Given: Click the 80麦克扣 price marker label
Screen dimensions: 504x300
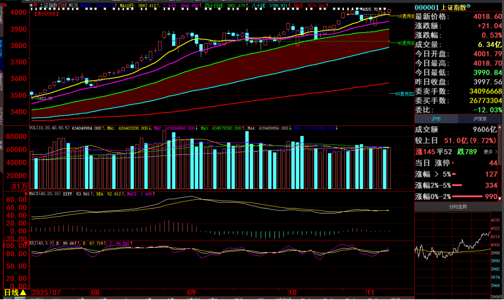Looking at the screenshot, I should [x=406, y=94].
